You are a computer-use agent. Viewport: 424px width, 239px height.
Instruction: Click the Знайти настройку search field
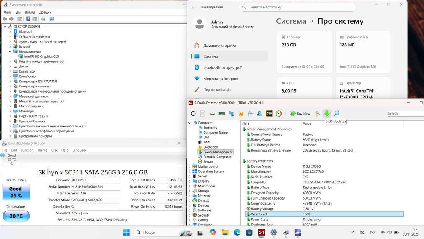click(297, 7)
